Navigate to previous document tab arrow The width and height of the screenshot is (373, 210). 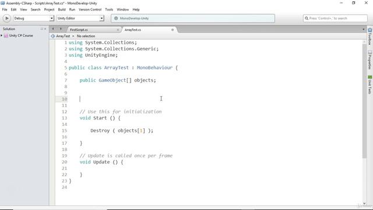[53, 29]
